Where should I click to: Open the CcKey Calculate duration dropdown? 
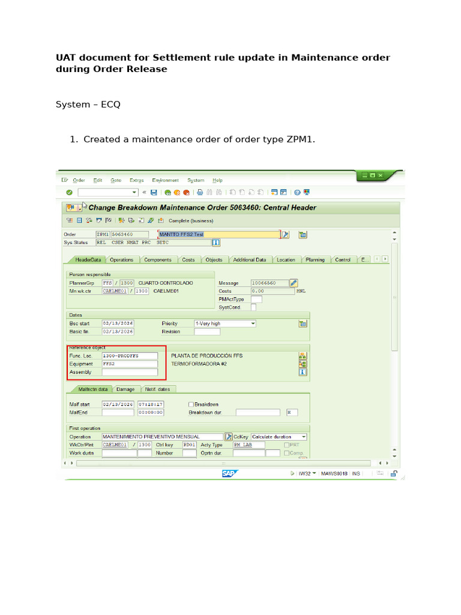click(x=304, y=437)
